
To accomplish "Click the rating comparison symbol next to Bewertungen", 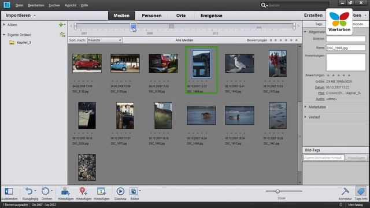I will (271, 40).
